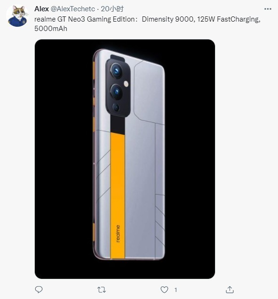Like the tweet with the heart icon
Image resolution: width=278 pixels, height=299 pixels.
(164, 290)
